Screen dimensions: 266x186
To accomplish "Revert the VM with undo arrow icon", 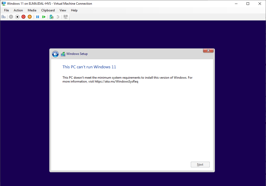I will [x=58, y=17].
